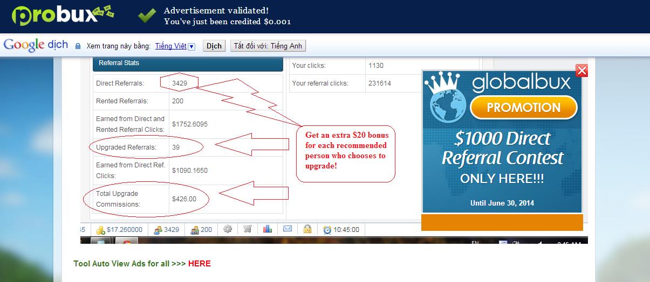The image size is (650, 282).
Task: Click the Tool Auto View Ads for all text
Action: 122,264
